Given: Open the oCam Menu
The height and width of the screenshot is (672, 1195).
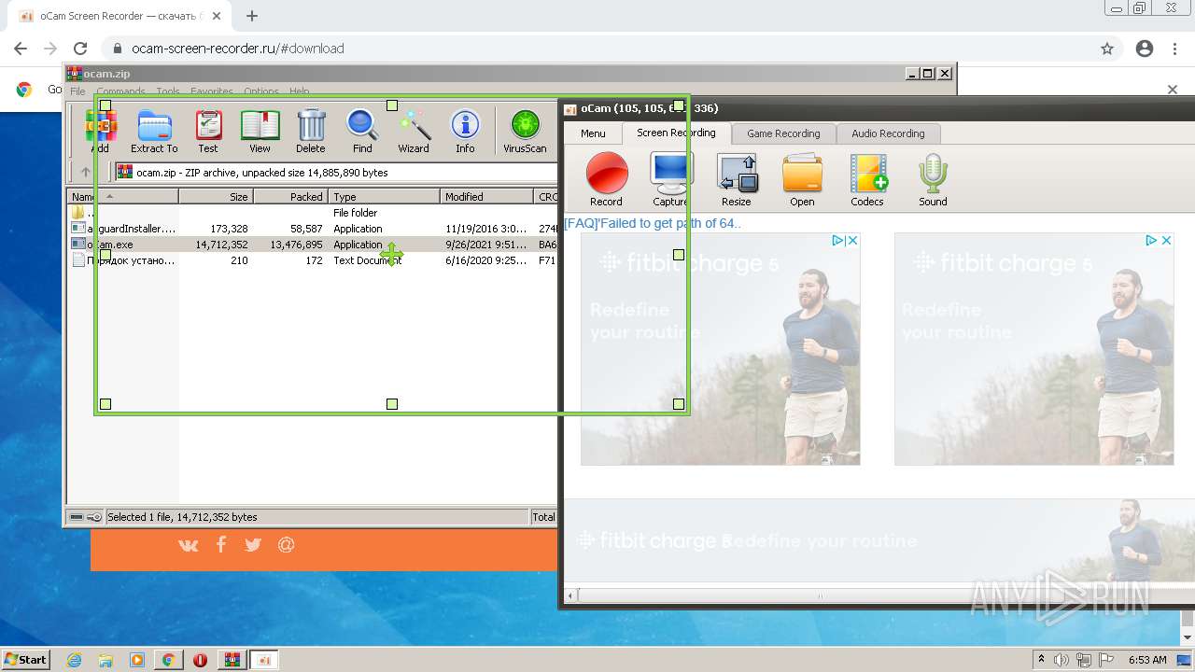Looking at the screenshot, I should (x=593, y=133).
